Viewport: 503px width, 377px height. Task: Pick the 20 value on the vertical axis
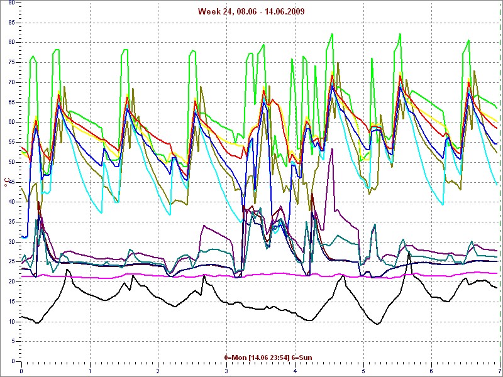click(11, 281)
